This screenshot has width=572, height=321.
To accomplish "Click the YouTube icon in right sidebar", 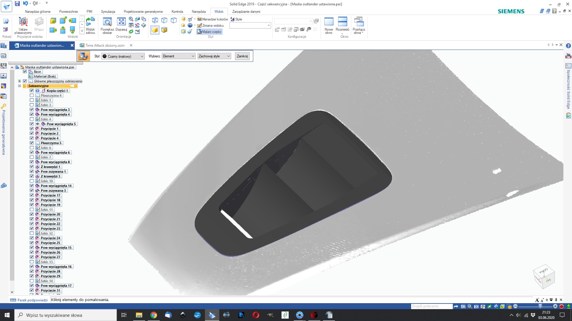I will [x=568, y=56].
